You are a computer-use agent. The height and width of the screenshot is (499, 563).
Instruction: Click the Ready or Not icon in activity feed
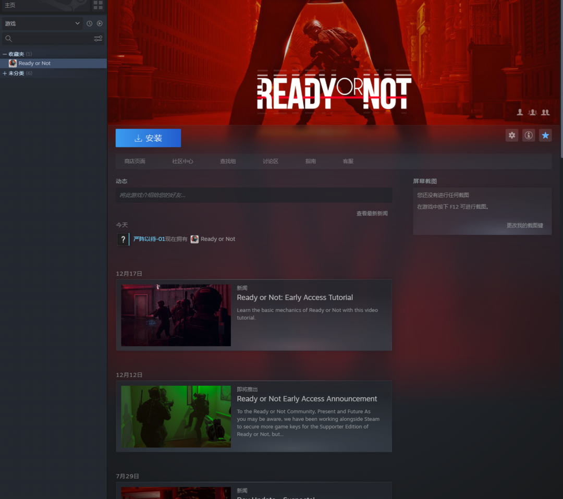tap(194, 239)
